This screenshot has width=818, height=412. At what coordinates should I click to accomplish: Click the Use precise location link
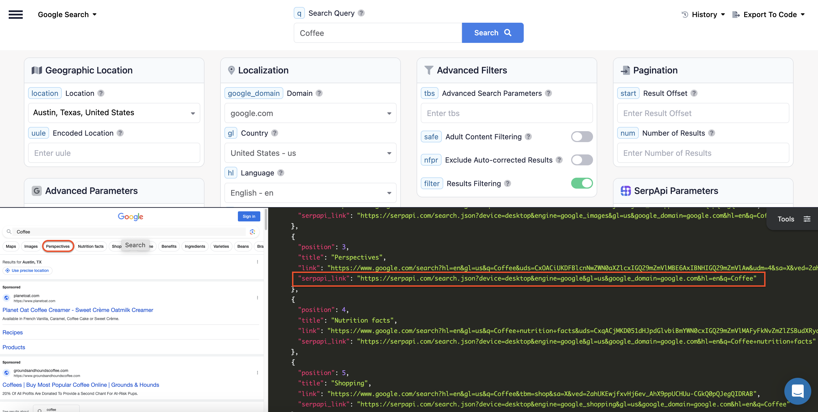pyautogui.click(x=27, y=270)
